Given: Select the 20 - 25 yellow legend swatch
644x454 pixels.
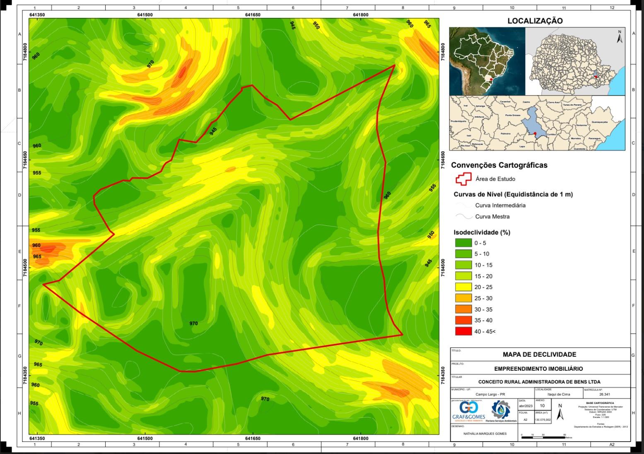Looking at the screenshot, I should coord(463,287).
